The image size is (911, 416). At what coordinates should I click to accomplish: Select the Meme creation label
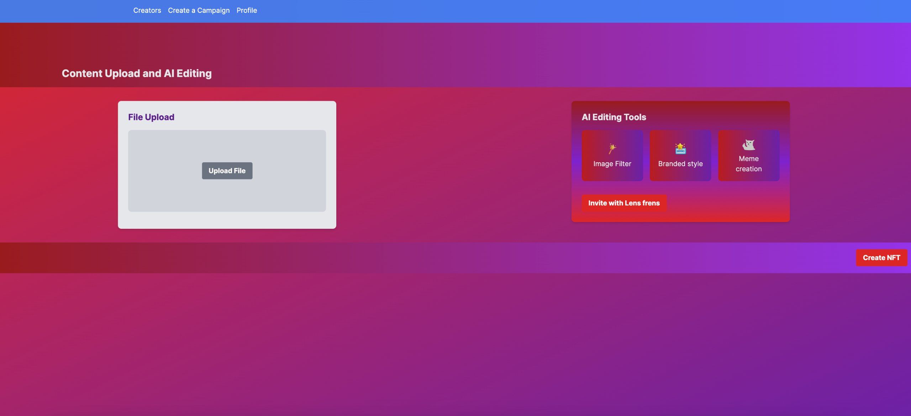(x=749, y=164)
